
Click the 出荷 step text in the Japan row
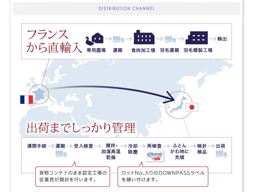click(221, 146)
